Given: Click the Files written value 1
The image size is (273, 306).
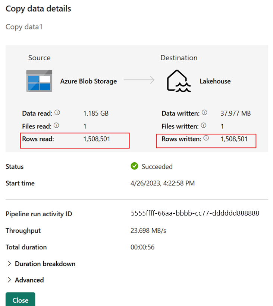Looking at the screenshot, I should point(222,126).
